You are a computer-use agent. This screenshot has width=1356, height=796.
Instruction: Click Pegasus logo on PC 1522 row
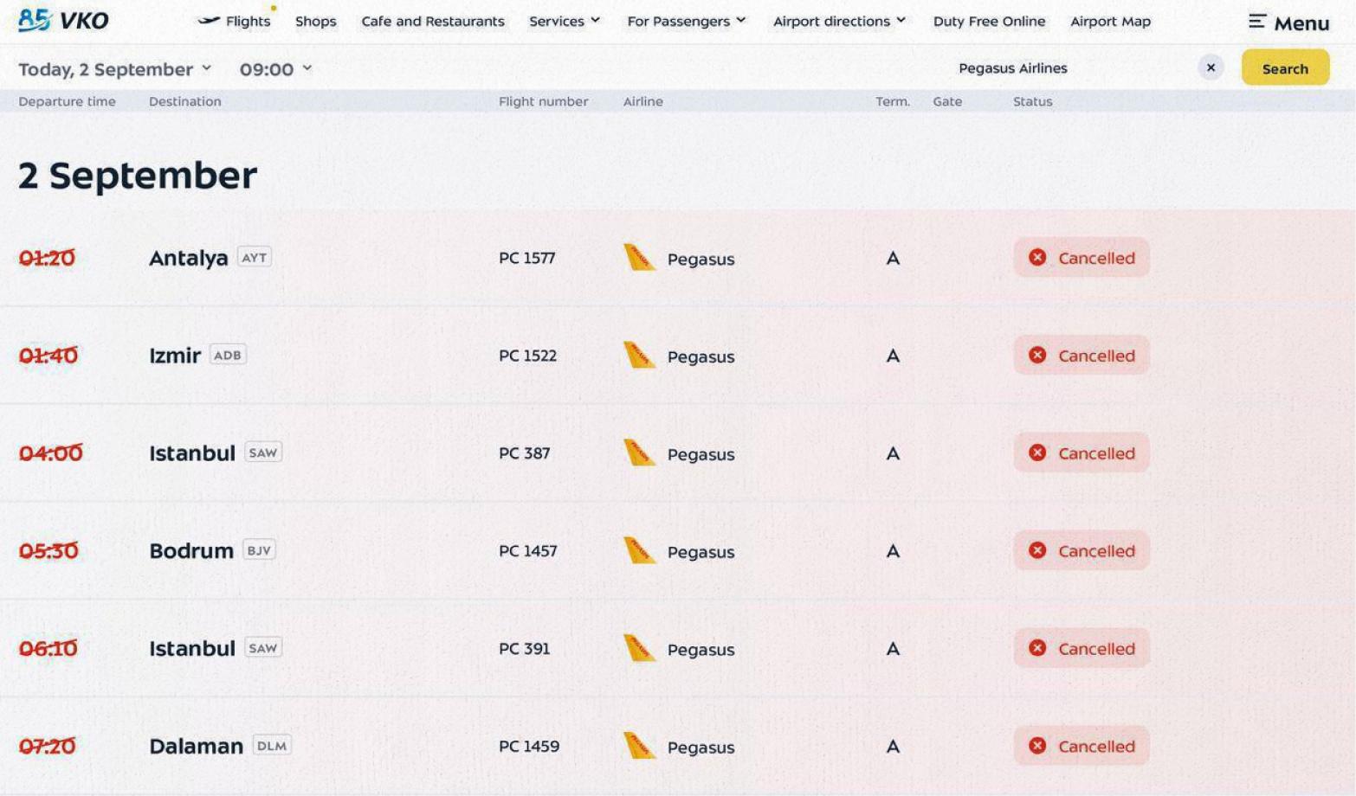point(639,355)
